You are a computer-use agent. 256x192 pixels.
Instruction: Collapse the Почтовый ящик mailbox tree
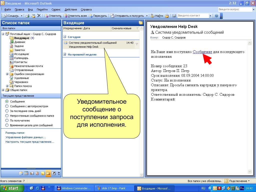(3, 34)
